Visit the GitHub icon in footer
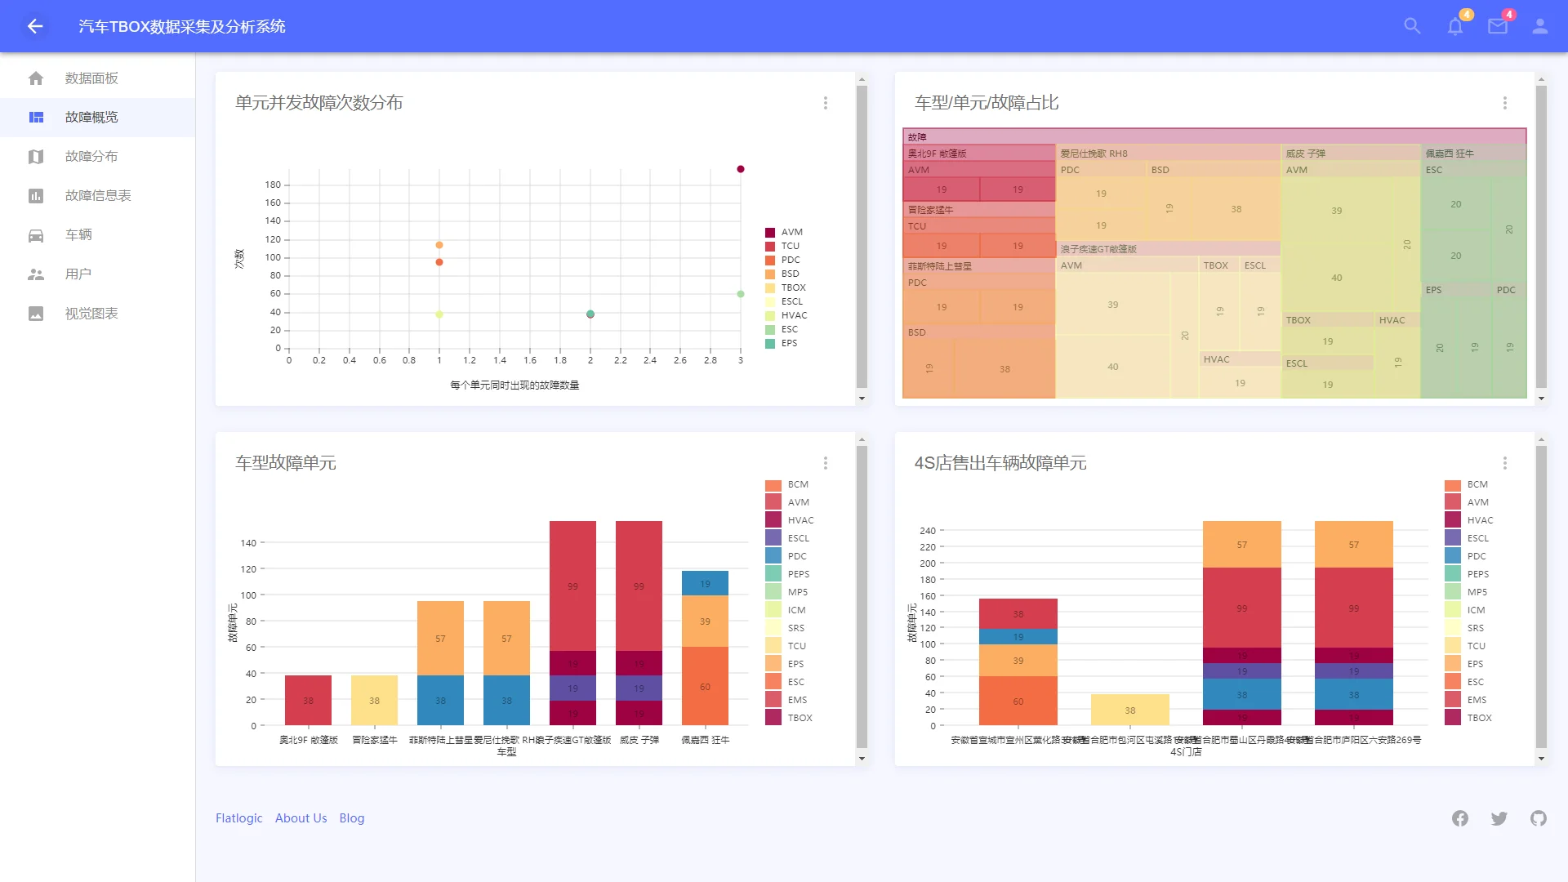This screenshot has width=1568, height=882. point(1539,818)
